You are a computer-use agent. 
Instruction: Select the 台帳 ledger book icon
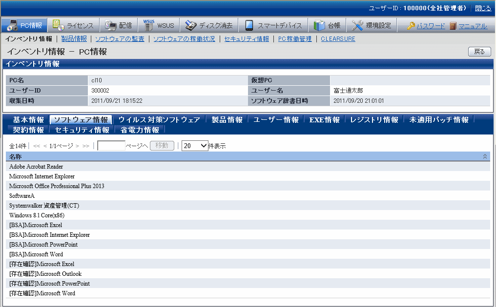(x=319, y=25)
